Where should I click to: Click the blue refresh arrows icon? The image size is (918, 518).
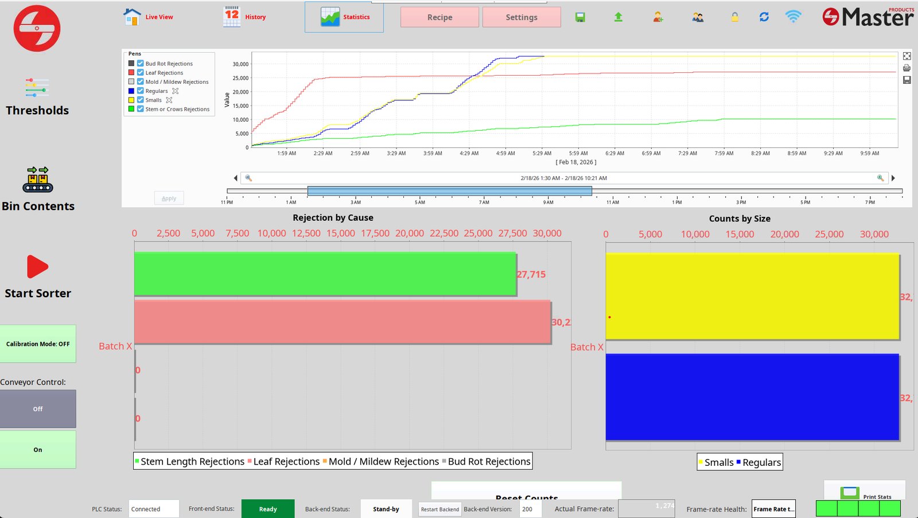(x=764, y=17)
